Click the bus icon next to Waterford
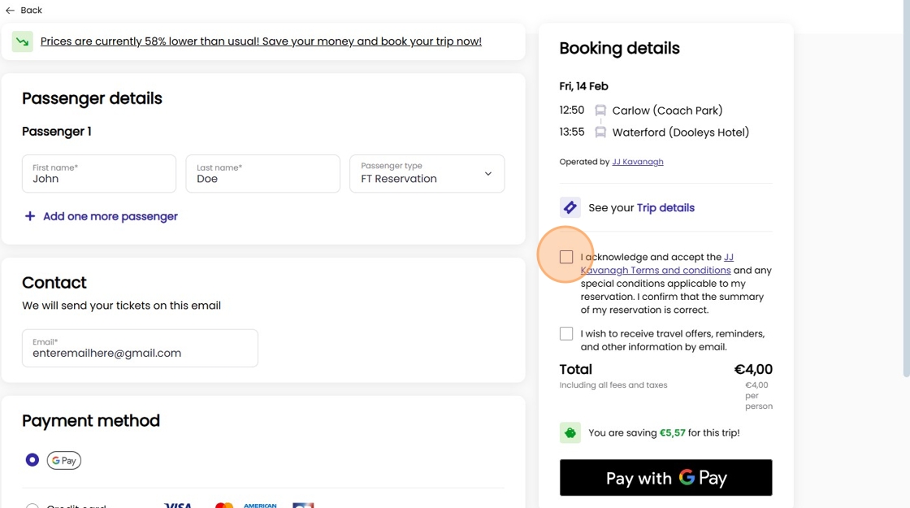910x508 pixels. 600,132
